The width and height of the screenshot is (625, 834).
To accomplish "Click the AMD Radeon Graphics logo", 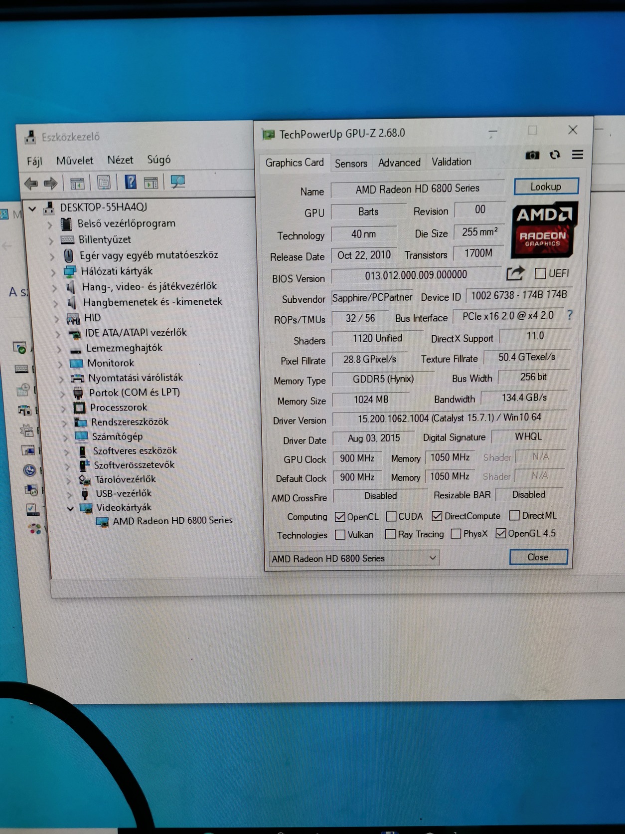I will tap(544, 229).
